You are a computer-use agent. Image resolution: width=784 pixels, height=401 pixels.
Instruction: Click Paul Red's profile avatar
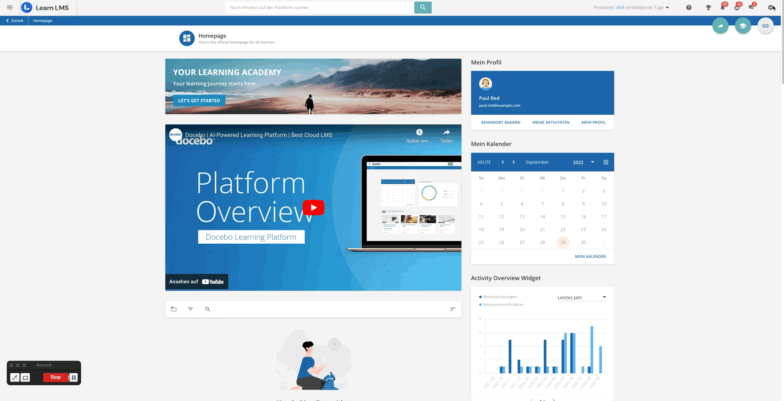pos(485,84)
